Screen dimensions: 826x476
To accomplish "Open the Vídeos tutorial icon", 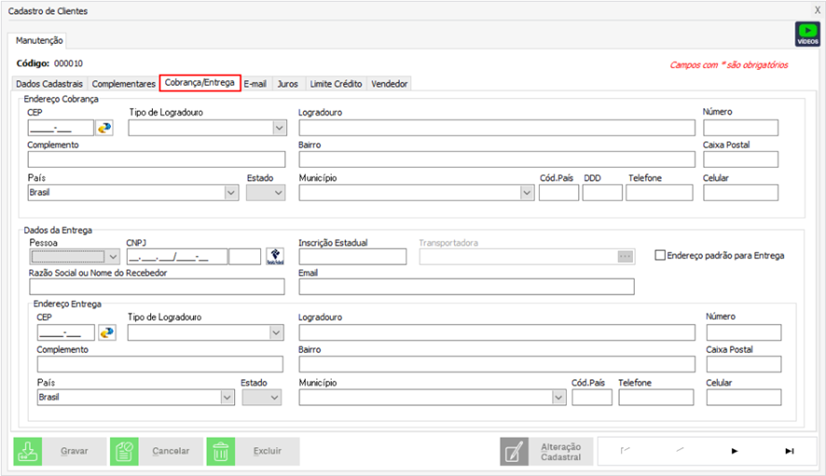I will 806,34.
